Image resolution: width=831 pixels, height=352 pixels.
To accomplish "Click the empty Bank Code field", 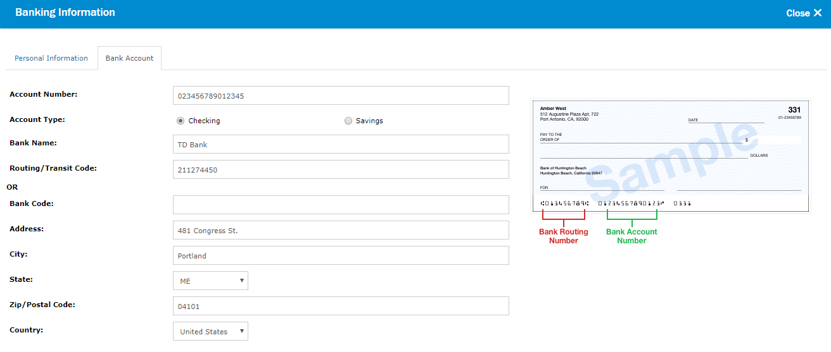I will 341,205.
